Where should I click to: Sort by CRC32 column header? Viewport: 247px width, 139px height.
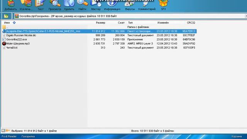[191, 23]
